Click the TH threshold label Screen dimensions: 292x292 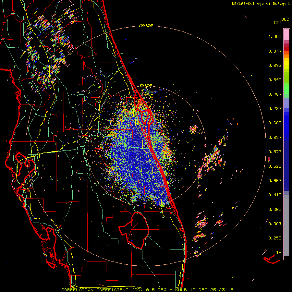coord(279,253)
